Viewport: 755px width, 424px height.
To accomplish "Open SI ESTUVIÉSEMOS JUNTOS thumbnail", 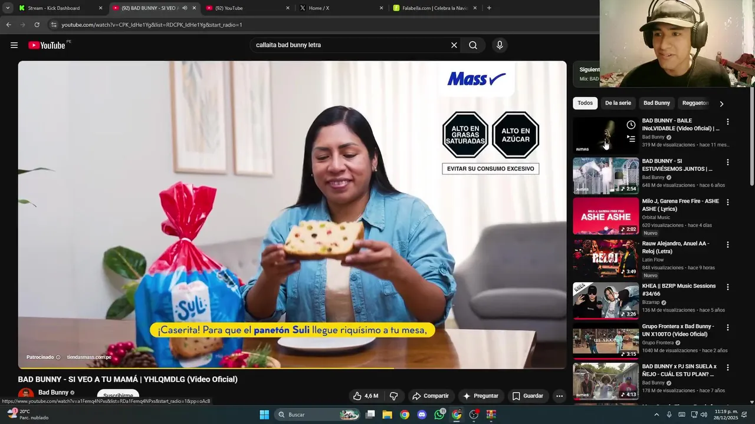I will tap(606, 175).
